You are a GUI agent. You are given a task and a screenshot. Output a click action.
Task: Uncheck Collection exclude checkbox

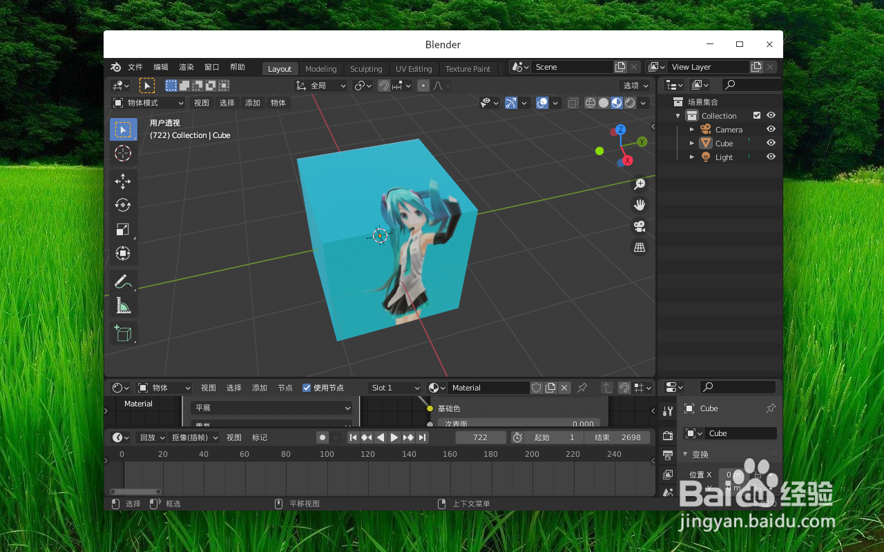(x=757, y=115)
